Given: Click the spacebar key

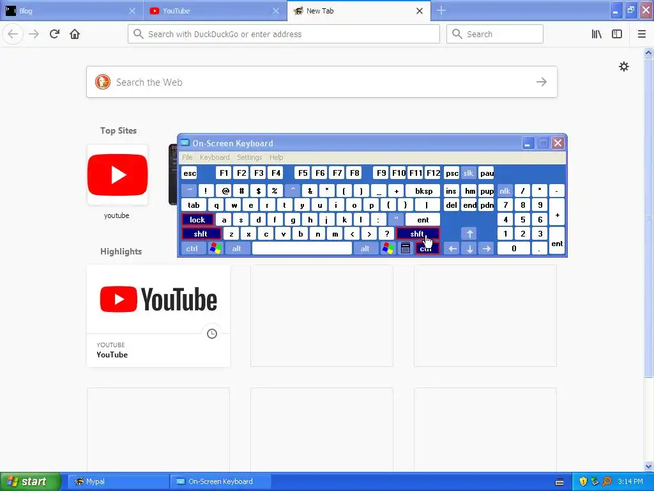Looking at the screenshot, I should pyautogui.click(x=302, y=249).
